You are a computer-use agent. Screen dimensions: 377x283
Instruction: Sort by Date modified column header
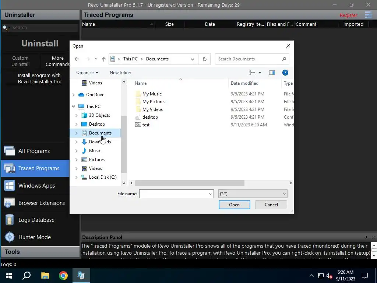(x=244, y=83)
